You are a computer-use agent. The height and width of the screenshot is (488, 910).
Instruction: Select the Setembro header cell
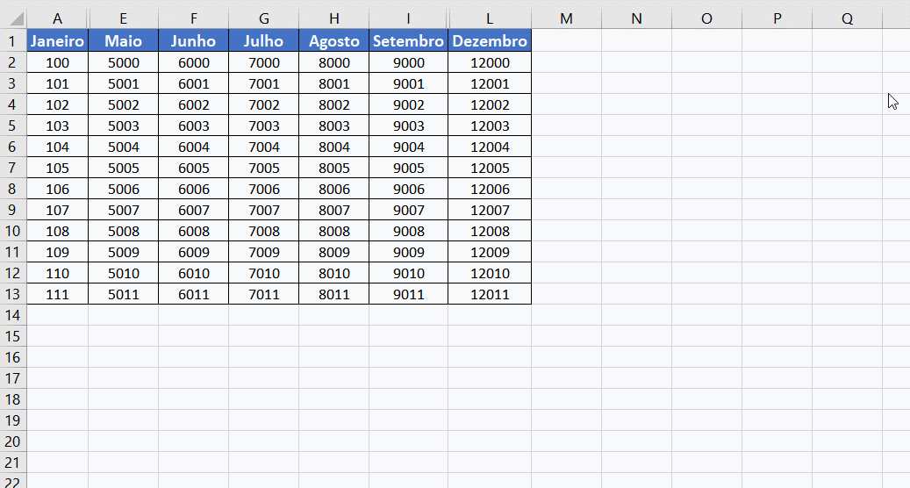click(x=408, y=41)
